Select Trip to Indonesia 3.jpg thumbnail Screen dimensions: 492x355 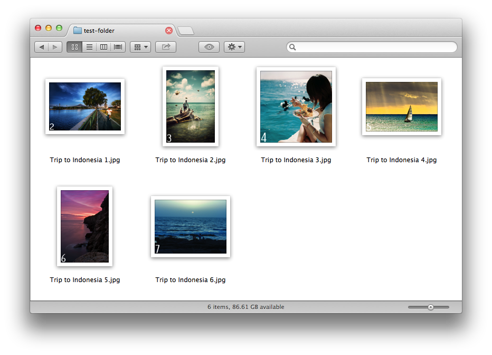[296, 106]
